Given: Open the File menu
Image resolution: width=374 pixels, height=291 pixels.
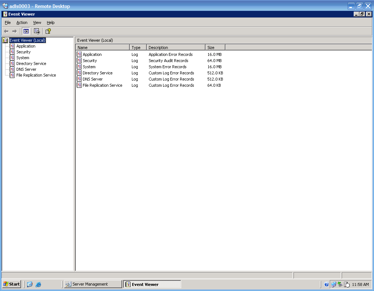Looking at the screenshot, I should (8, 22).
